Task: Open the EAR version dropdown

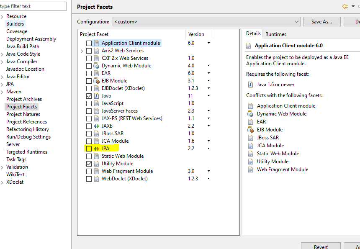Action: (208, 73)
